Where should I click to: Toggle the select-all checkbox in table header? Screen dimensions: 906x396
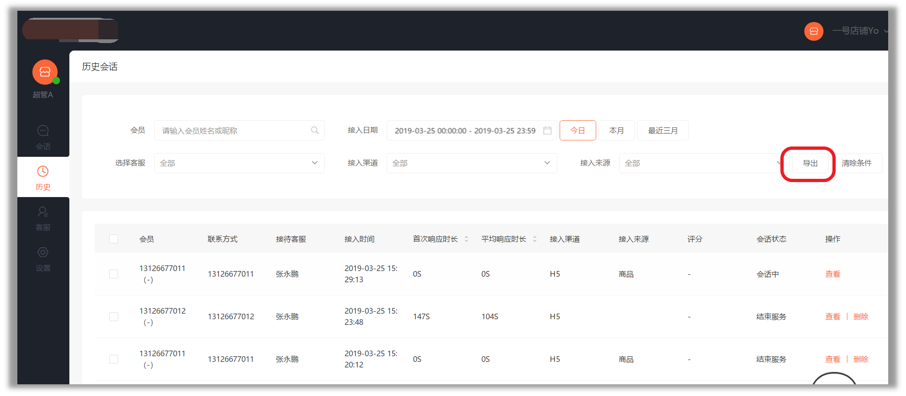113,239
